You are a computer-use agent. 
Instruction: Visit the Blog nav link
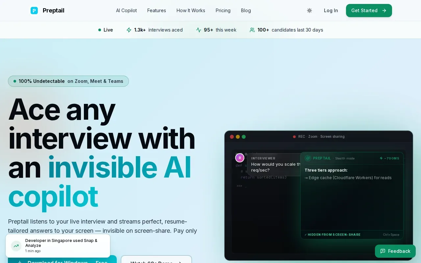[246, 11]
